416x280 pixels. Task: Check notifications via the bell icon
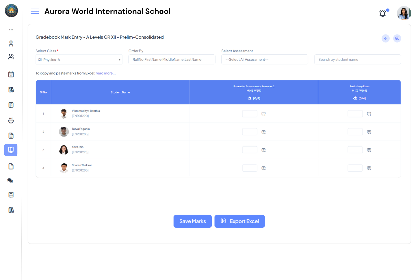[x=382, y=13]
